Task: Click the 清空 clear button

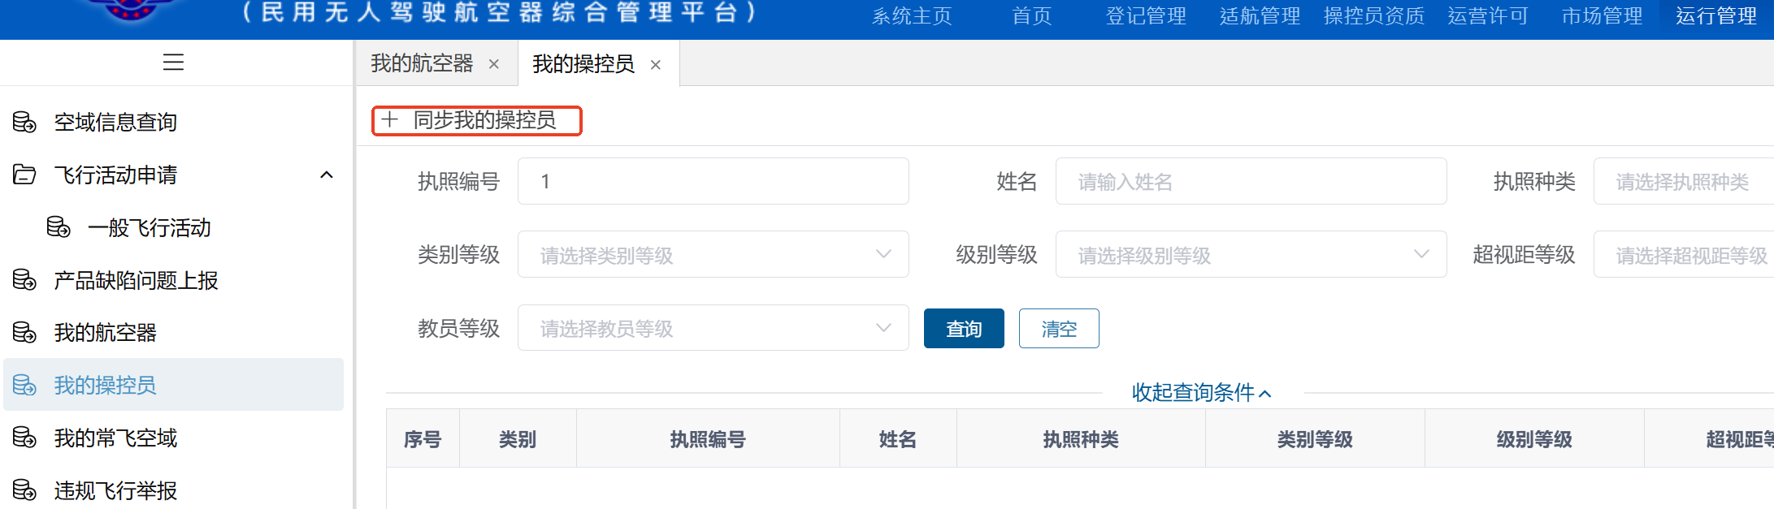Action: tap(1059, 329)
